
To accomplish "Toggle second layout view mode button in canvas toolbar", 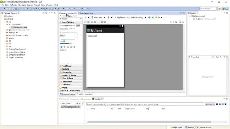I will coord(88,22).
